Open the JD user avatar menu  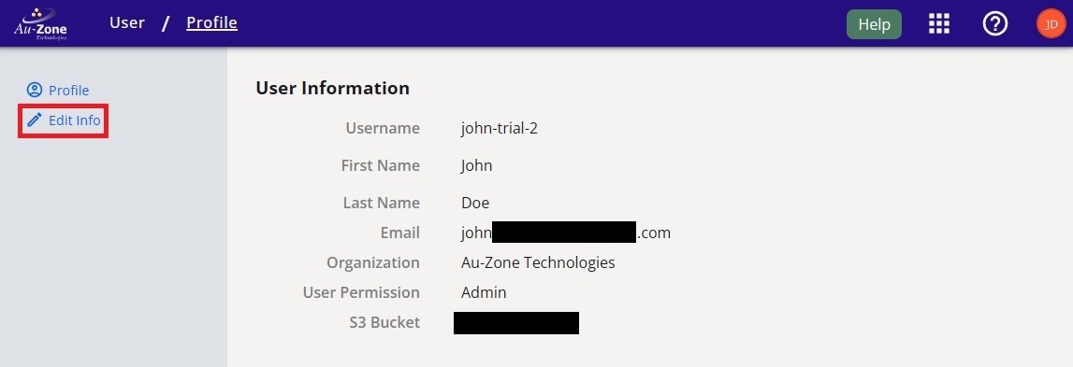click(x=1051, y=24)
